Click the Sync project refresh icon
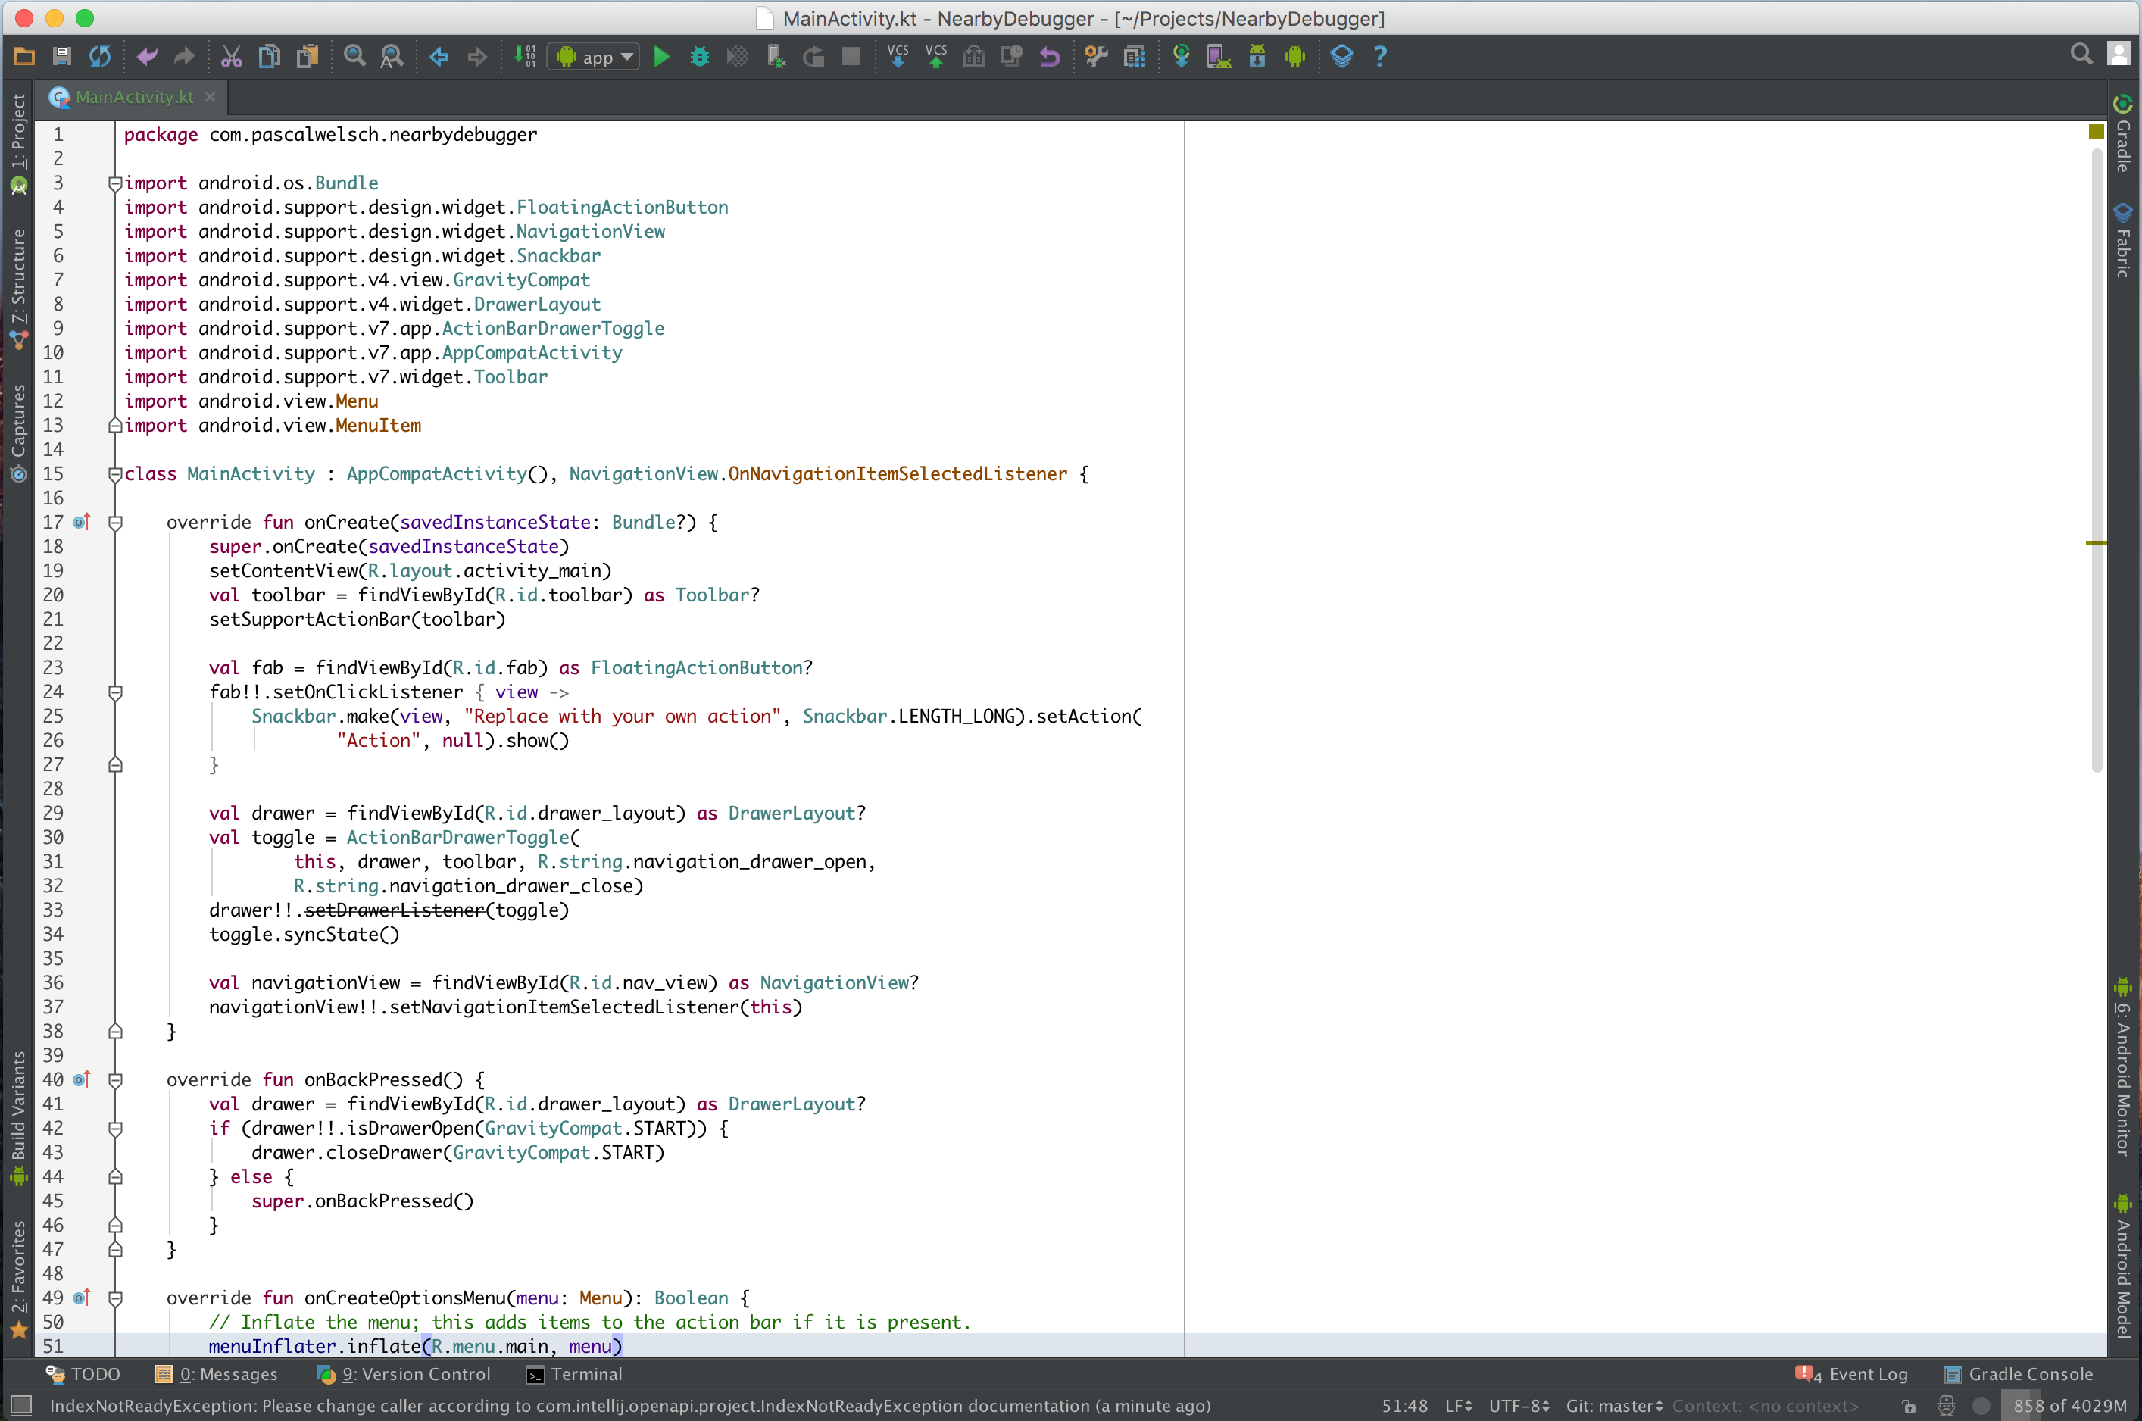The width and height of the screenshot is (2142, 1421). (x=100, y=57)
